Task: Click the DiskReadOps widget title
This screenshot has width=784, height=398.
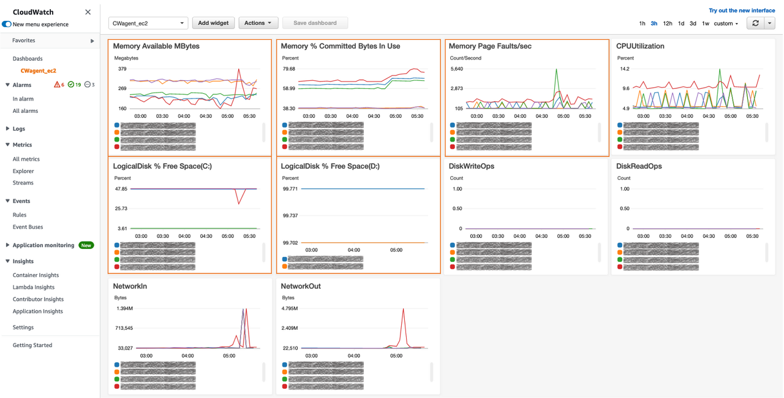Action: [639, 166]
